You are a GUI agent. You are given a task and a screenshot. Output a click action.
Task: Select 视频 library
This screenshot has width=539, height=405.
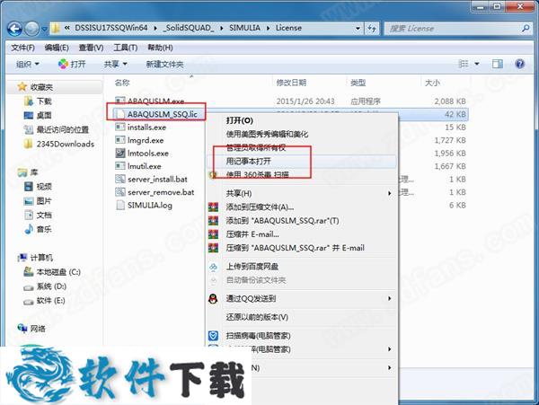tap(44, 187)
